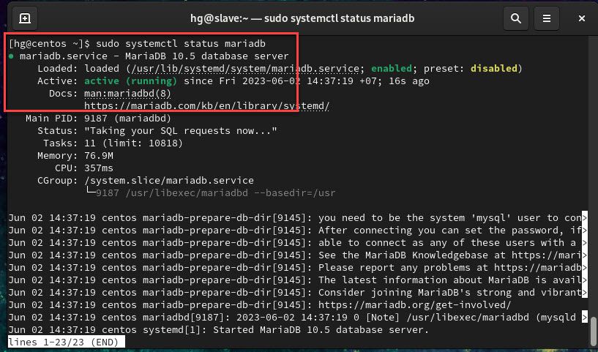This screenshot has height=352, width=598.
Task: Click the 'you need to be the system' log line
Action: pos(297,218)
